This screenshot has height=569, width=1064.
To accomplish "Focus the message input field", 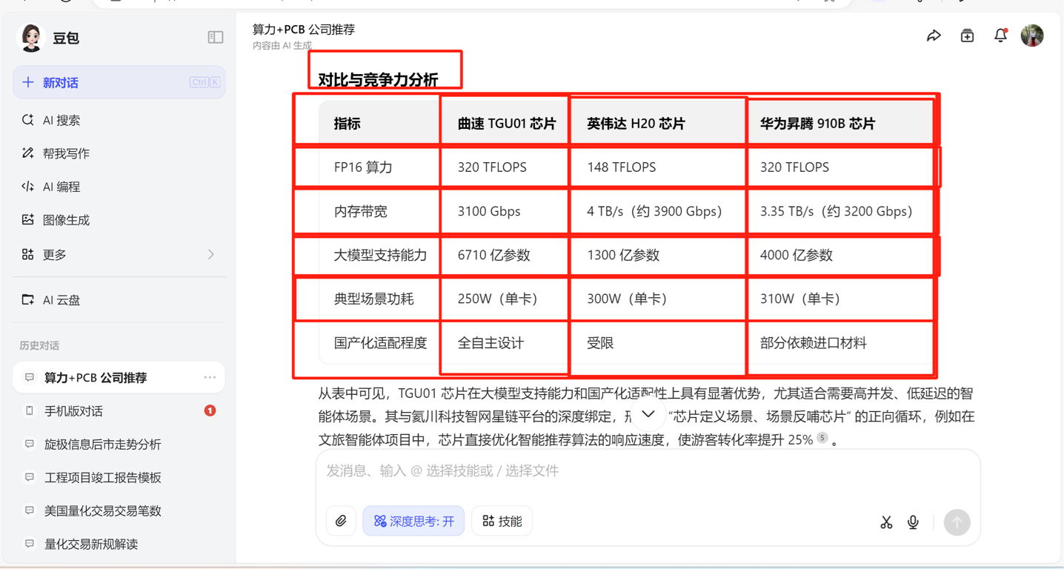I will pyautogui.click(x=648, y=471).
